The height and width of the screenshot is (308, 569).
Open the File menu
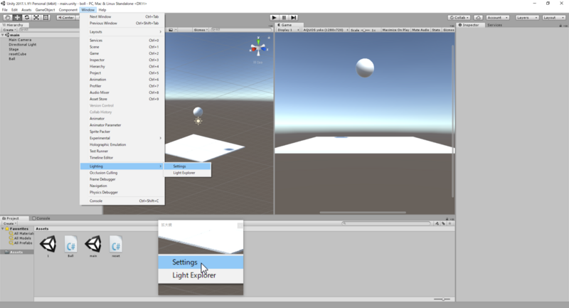(x=5, y=10)
